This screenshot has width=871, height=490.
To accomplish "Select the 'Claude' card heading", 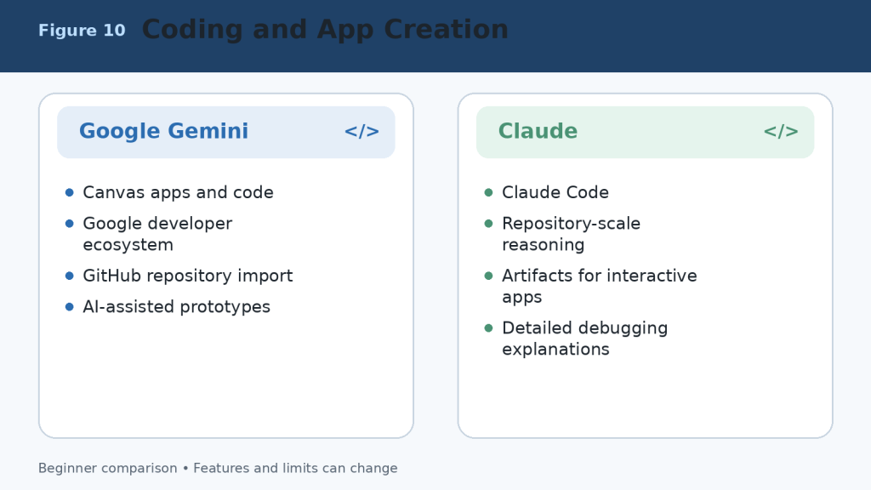I will (x=538, y=132).
